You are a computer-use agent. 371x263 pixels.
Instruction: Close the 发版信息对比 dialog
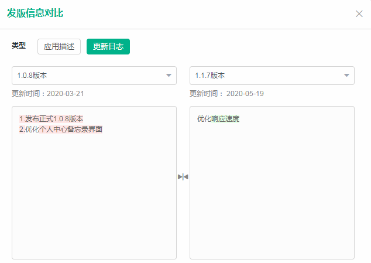(359, 13)
